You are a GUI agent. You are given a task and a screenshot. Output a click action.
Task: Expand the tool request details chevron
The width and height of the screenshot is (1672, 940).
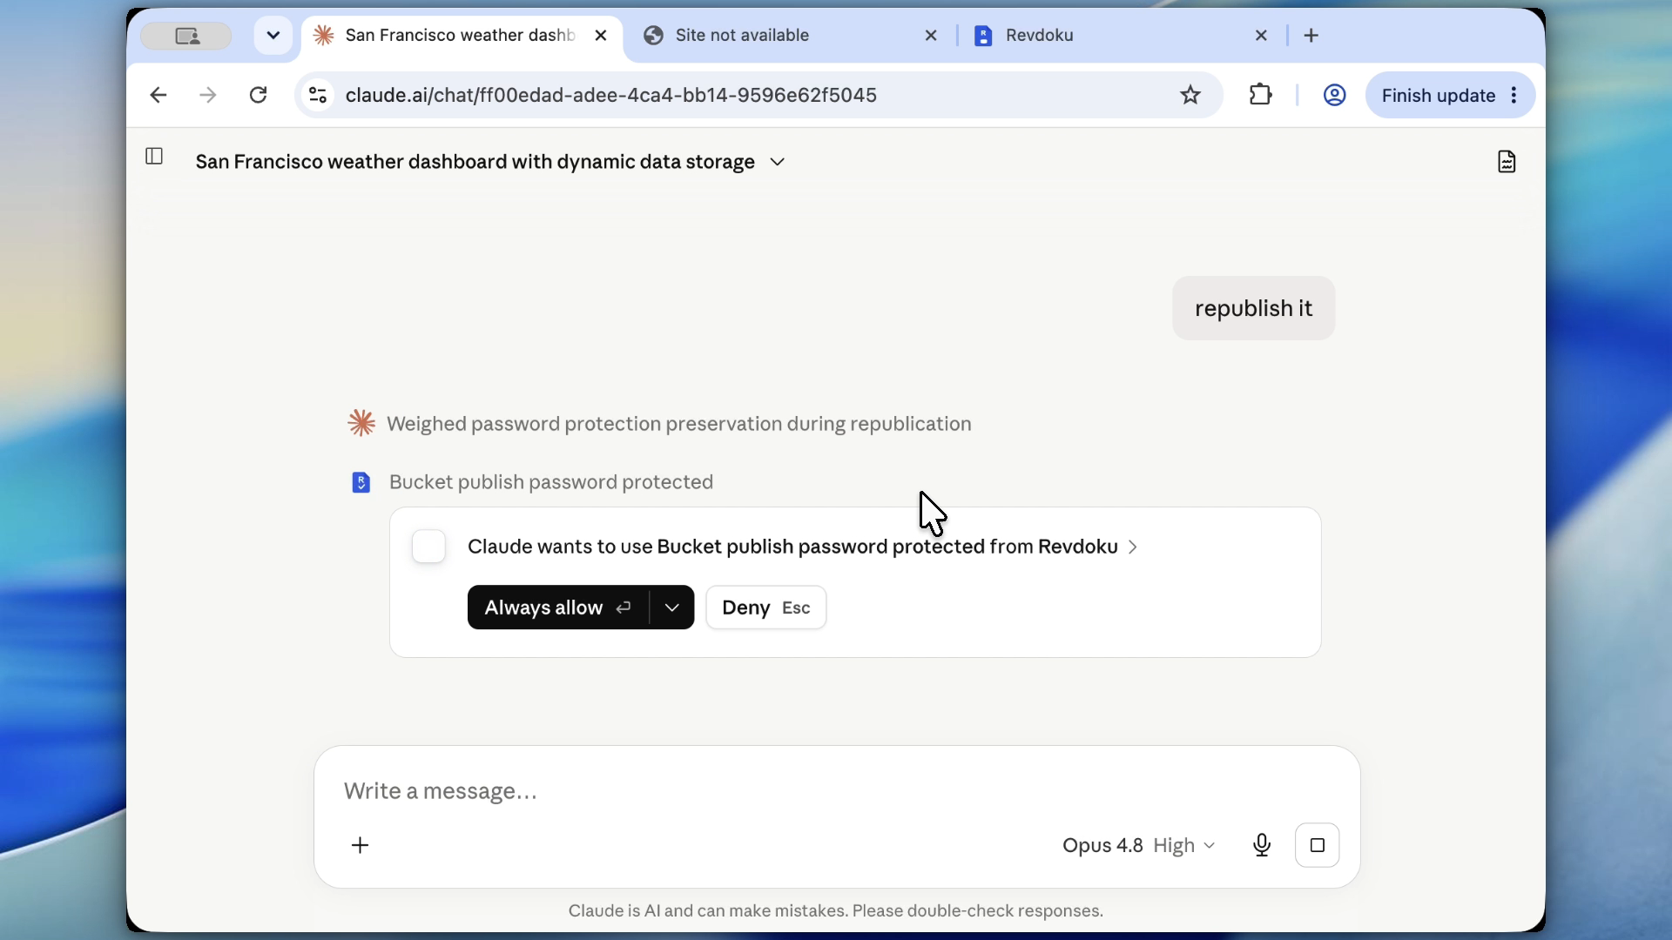tap(1133, 547)
